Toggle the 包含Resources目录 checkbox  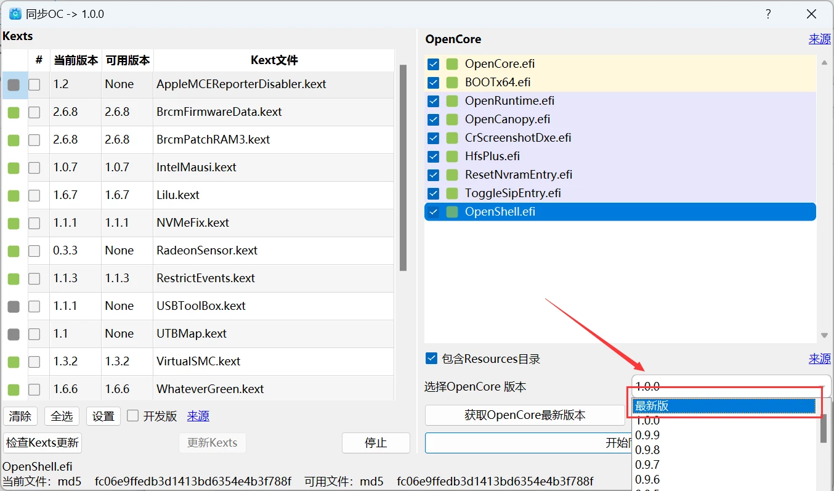(432, 359)
